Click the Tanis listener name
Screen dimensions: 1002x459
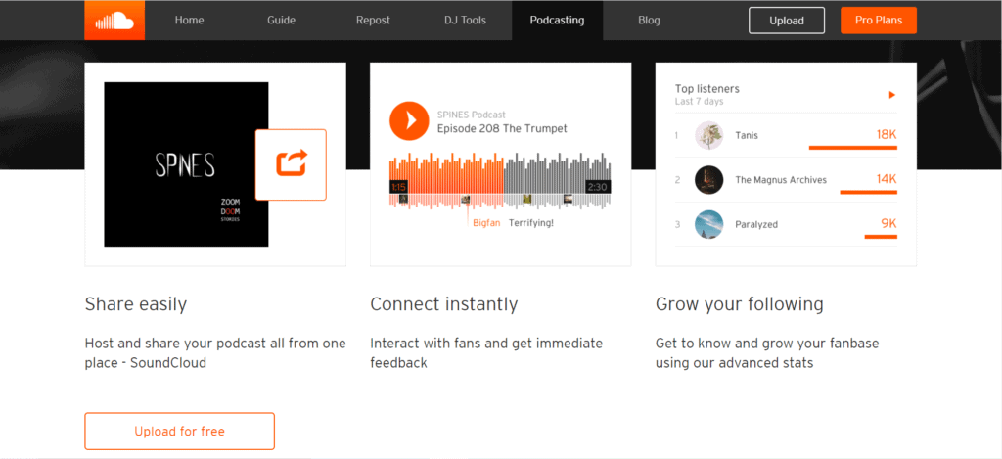coord(747,135)
